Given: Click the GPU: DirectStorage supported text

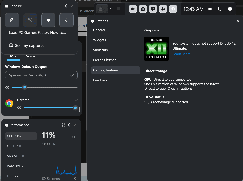Looking at the screenshot, I should point(168,79).
